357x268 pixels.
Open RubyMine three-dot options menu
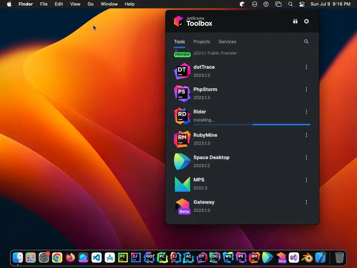tap(306, 135)
